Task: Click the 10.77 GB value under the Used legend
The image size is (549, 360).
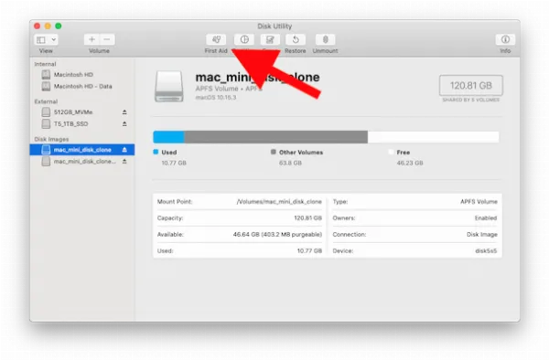Action: tap(174, 163)
